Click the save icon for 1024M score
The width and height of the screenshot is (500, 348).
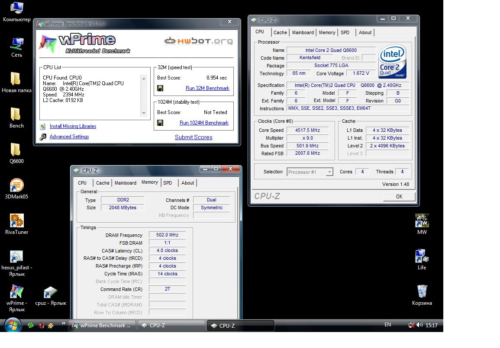tap(160, 123)
